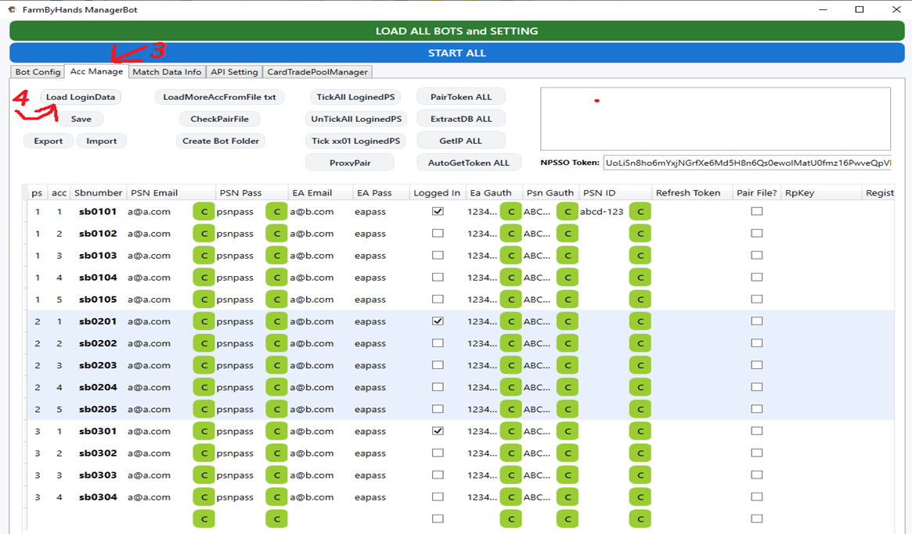Copy PSN Pass for sb0204
Image resolution: width=912 pixels, height=534 pixels.
click(276, 388)
